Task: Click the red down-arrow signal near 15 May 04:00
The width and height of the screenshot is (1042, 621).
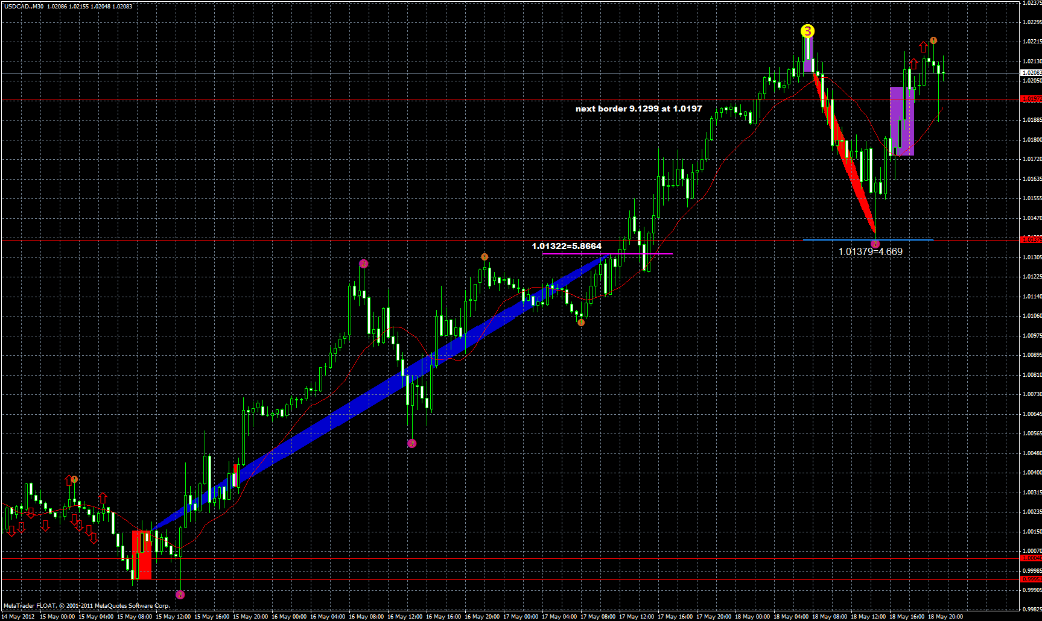Action: (x=80, y=526)
